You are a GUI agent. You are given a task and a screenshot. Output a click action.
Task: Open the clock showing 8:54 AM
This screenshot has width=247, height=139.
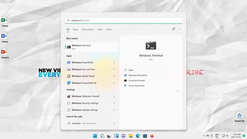236,136
